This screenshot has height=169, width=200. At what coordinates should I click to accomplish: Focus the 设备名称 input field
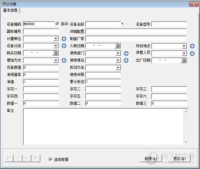[103, 24]
